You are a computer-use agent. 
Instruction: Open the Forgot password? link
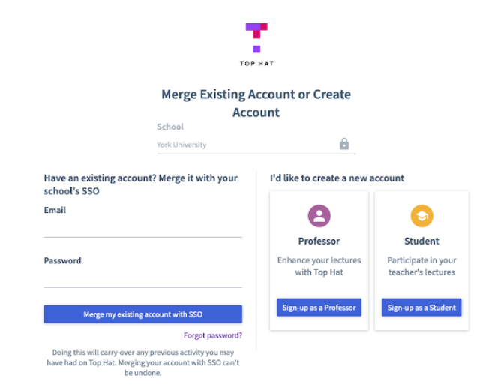(x=213, y=335)
